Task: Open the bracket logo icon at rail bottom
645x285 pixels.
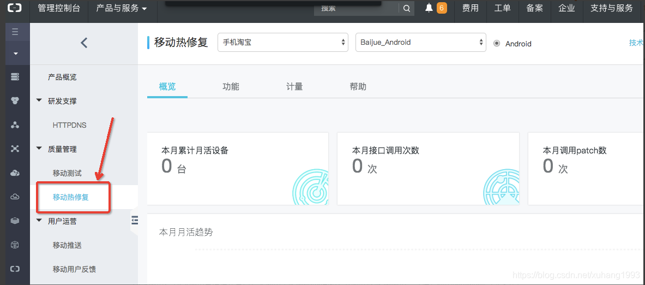Action: click(15, 269)
